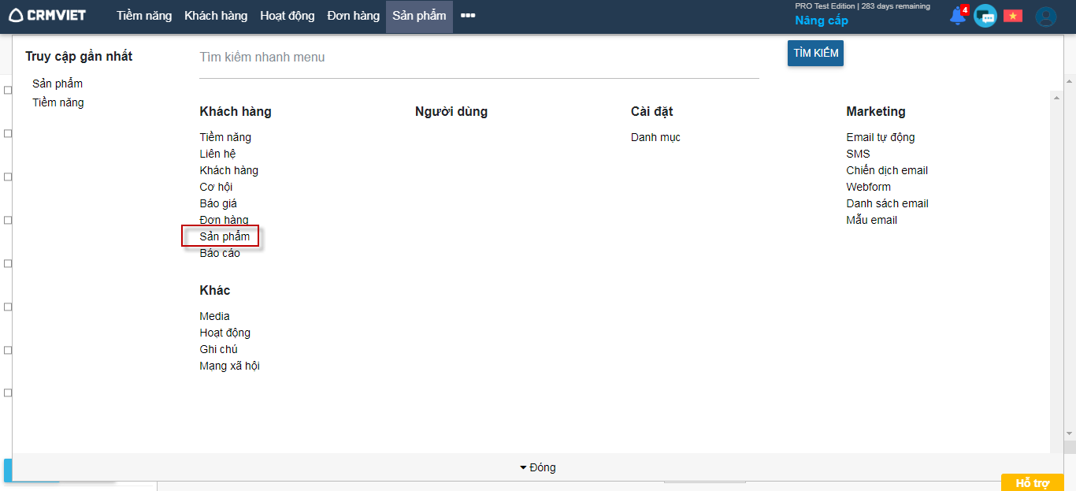Collapse the menu panel with Đóng

click(538, 467)
